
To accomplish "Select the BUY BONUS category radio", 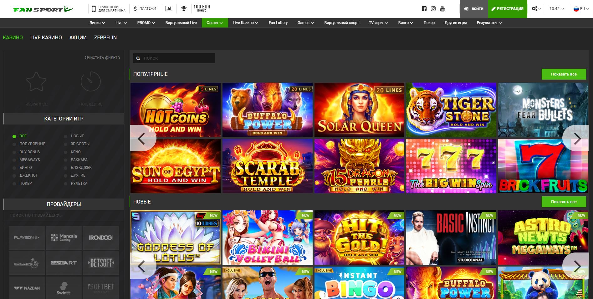I will pos(14,152).
